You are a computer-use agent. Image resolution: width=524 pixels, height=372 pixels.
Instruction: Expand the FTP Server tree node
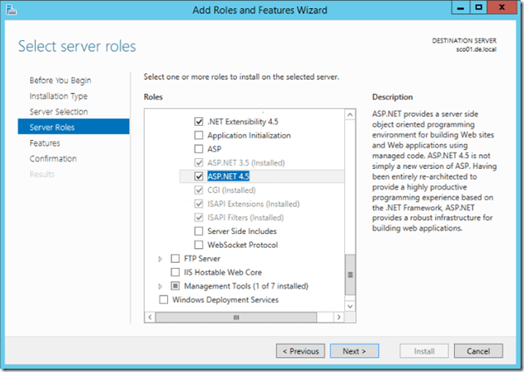(161, 259)
